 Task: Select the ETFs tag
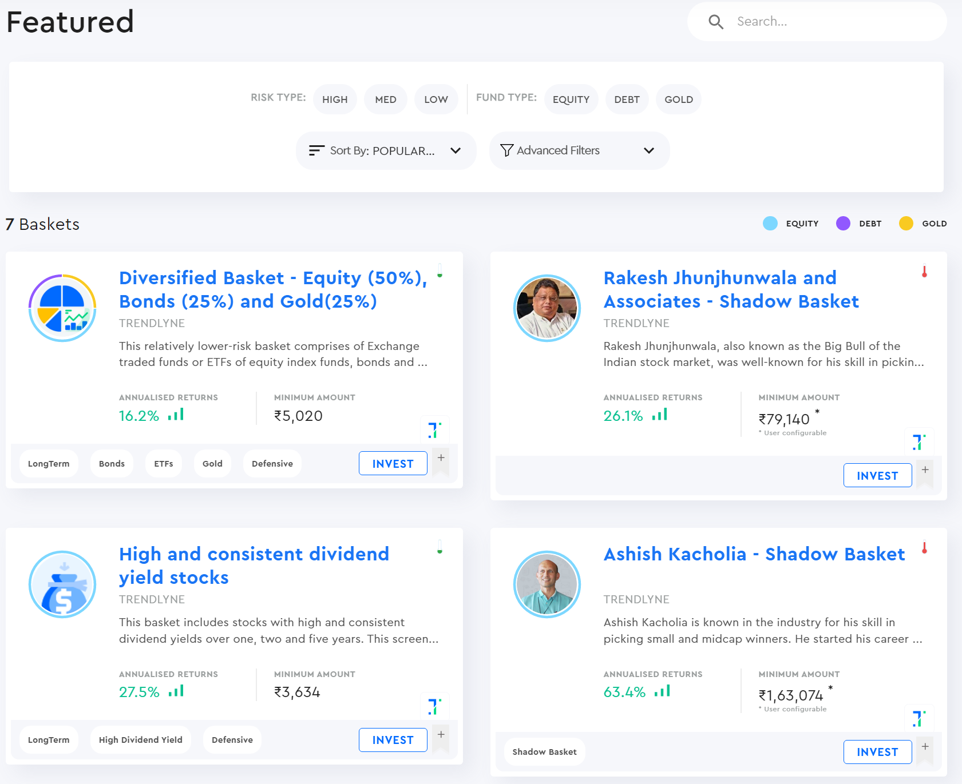click(164, 463)
